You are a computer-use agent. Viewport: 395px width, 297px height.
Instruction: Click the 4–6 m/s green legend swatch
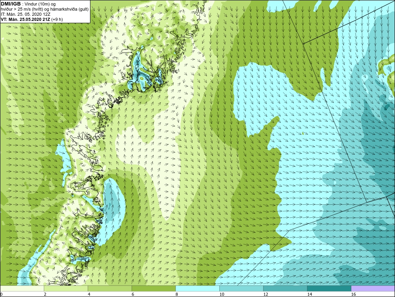click(x=110, y=288)
